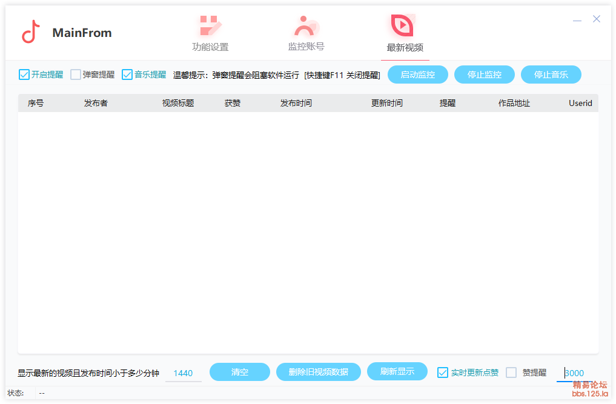The image size is (616, 404).
Task: Click the 功能设置 puzzle icon
Action: (210, 26)
